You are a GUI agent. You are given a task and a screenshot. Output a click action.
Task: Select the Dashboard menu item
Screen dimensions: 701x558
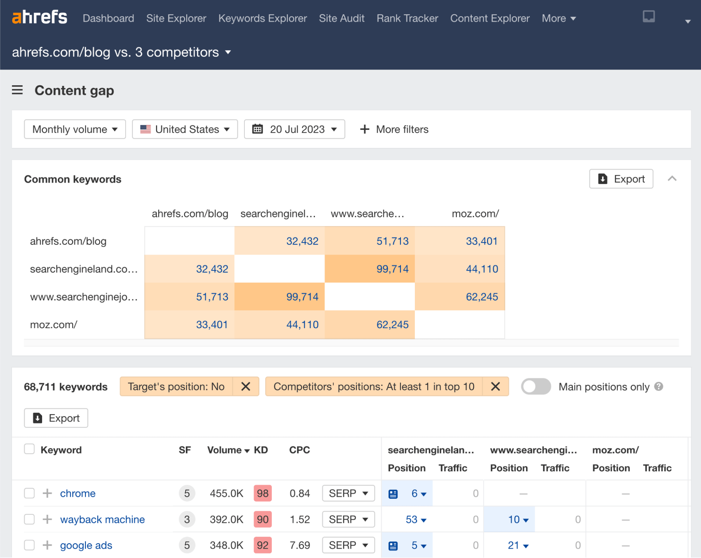click(x=109, y=18)
